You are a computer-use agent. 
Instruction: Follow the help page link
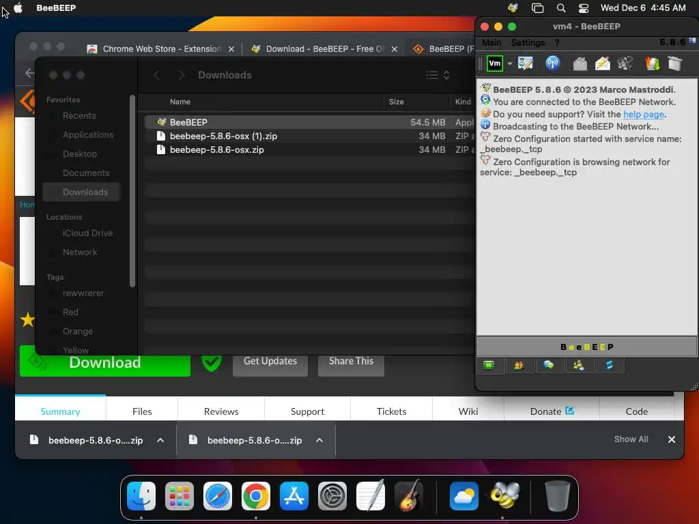643,114
